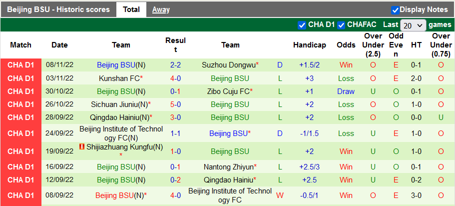Select the date 16/09/22
This screenshot has height=206, width=455.
point(59,167)
